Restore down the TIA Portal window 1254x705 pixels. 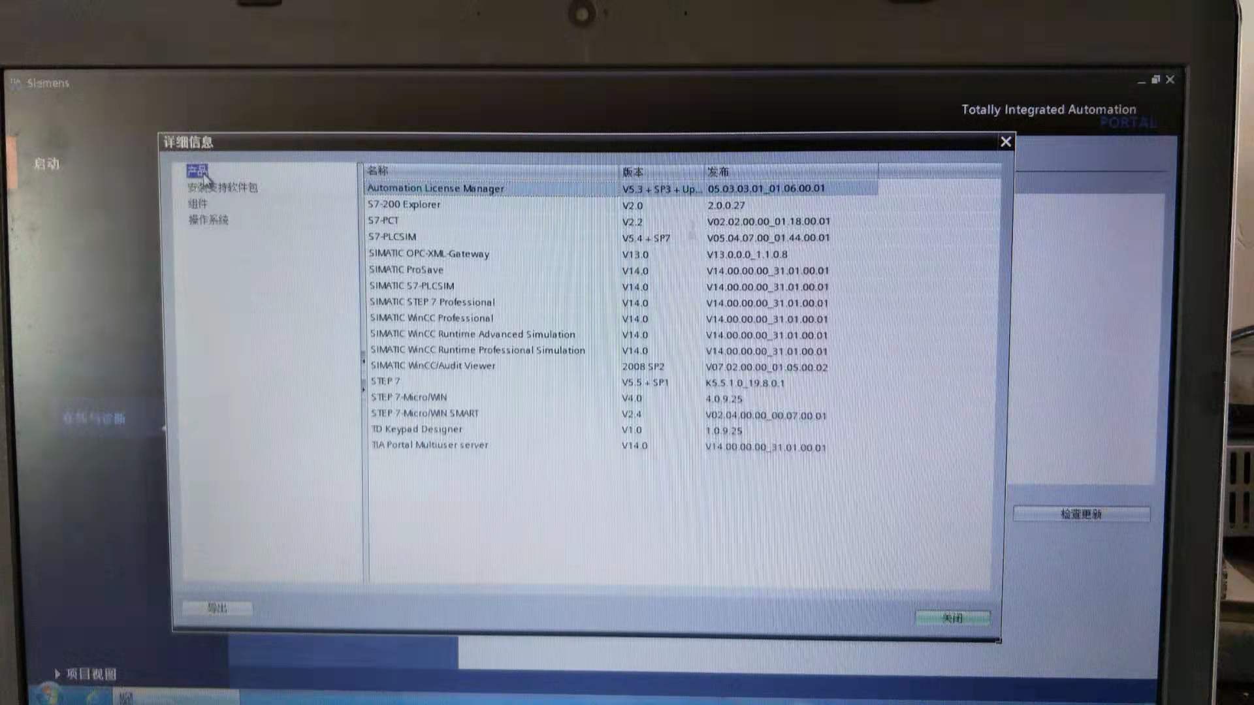tap(1155, 80)
